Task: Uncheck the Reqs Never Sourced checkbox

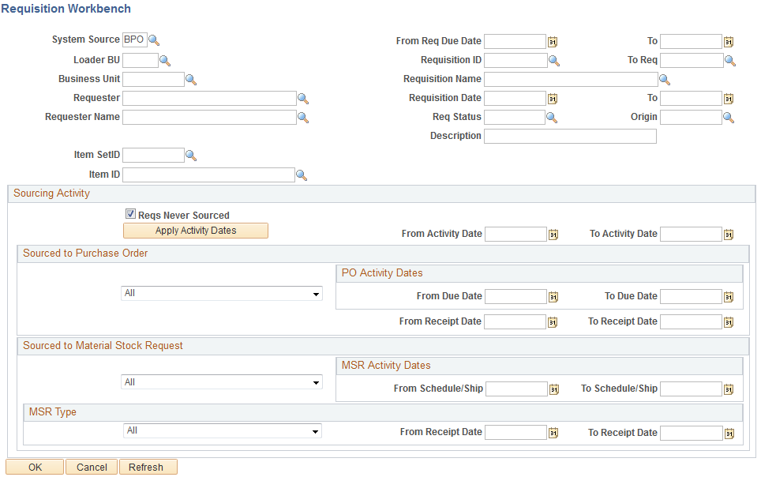Action: 130,213
